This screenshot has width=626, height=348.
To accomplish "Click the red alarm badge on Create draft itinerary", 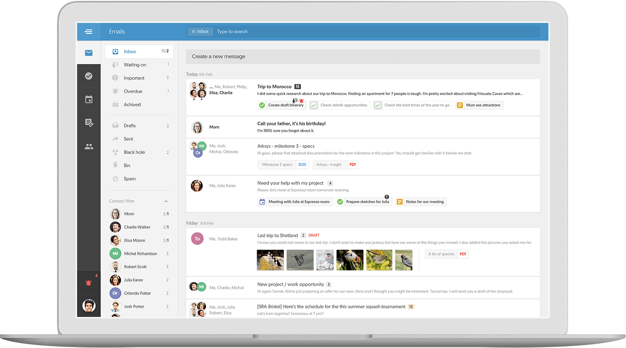I will point(302,101).
